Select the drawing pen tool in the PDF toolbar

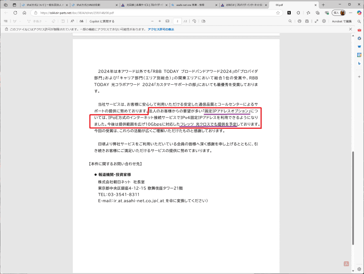tap(15, 21)
